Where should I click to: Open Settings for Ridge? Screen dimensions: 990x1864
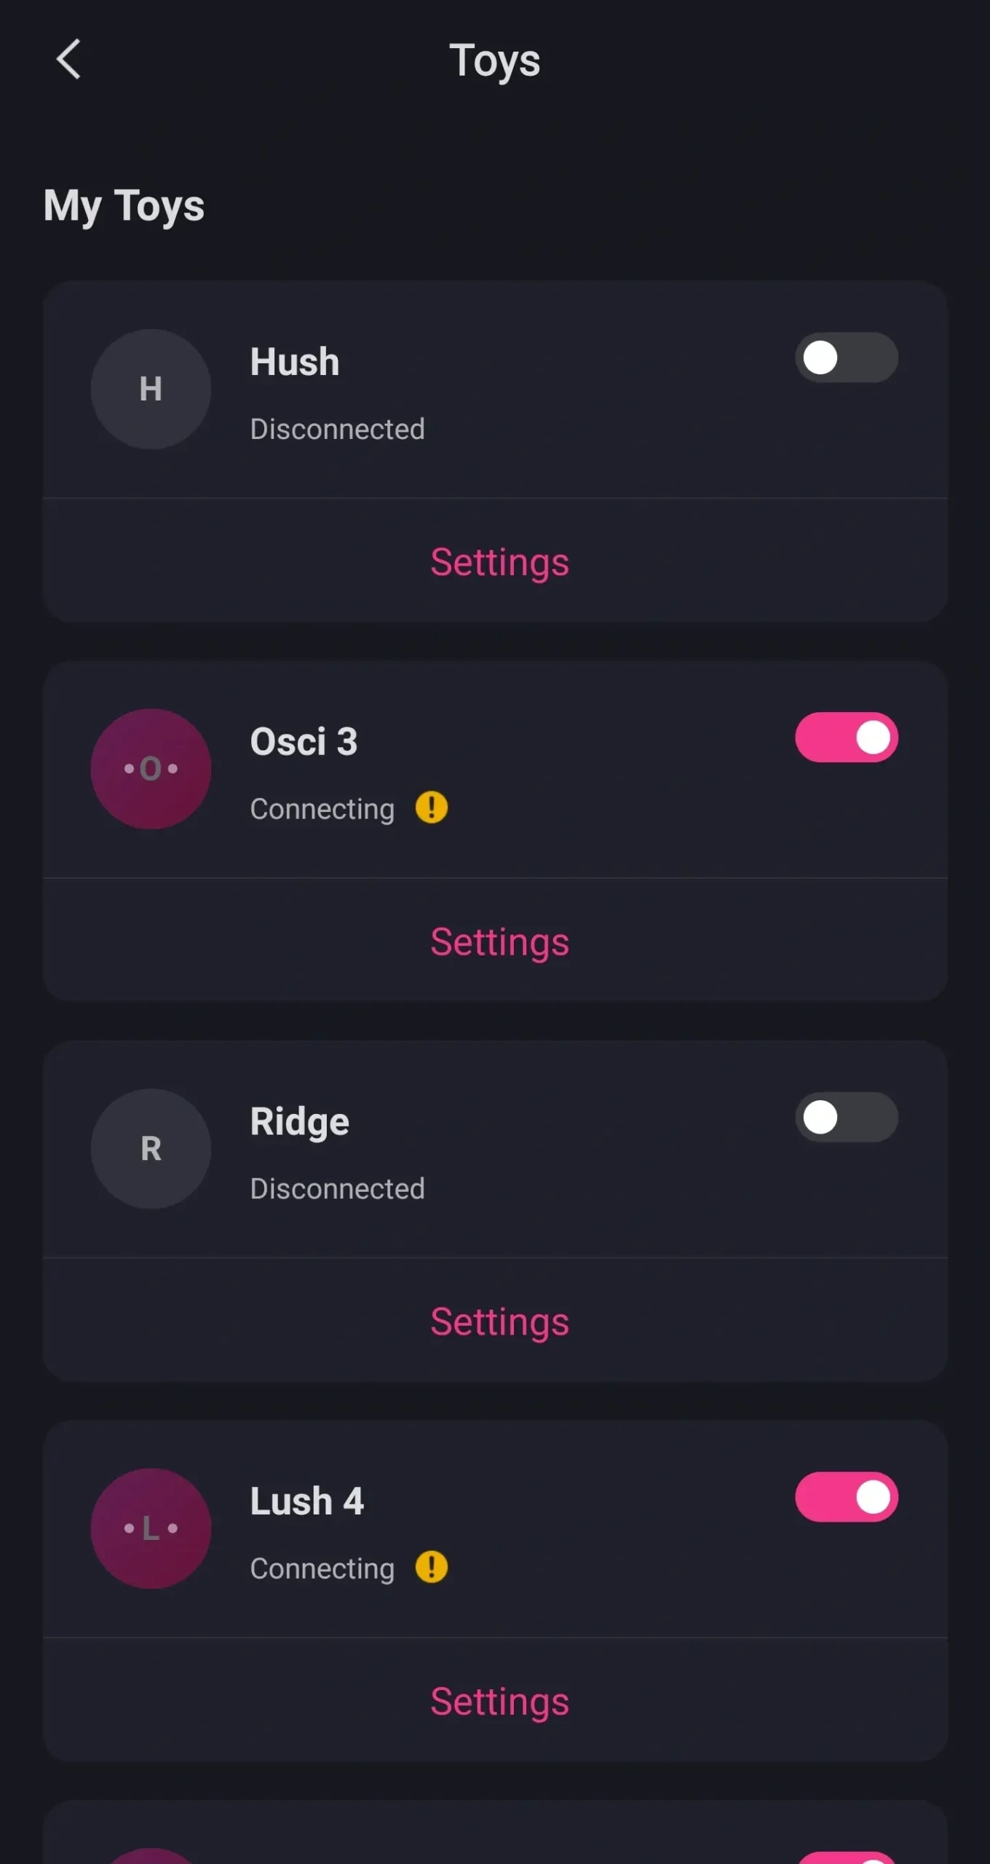pos(499,1322)
